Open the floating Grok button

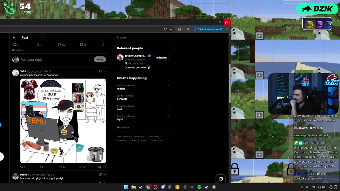pyautogui.click(x=221, y=179)
